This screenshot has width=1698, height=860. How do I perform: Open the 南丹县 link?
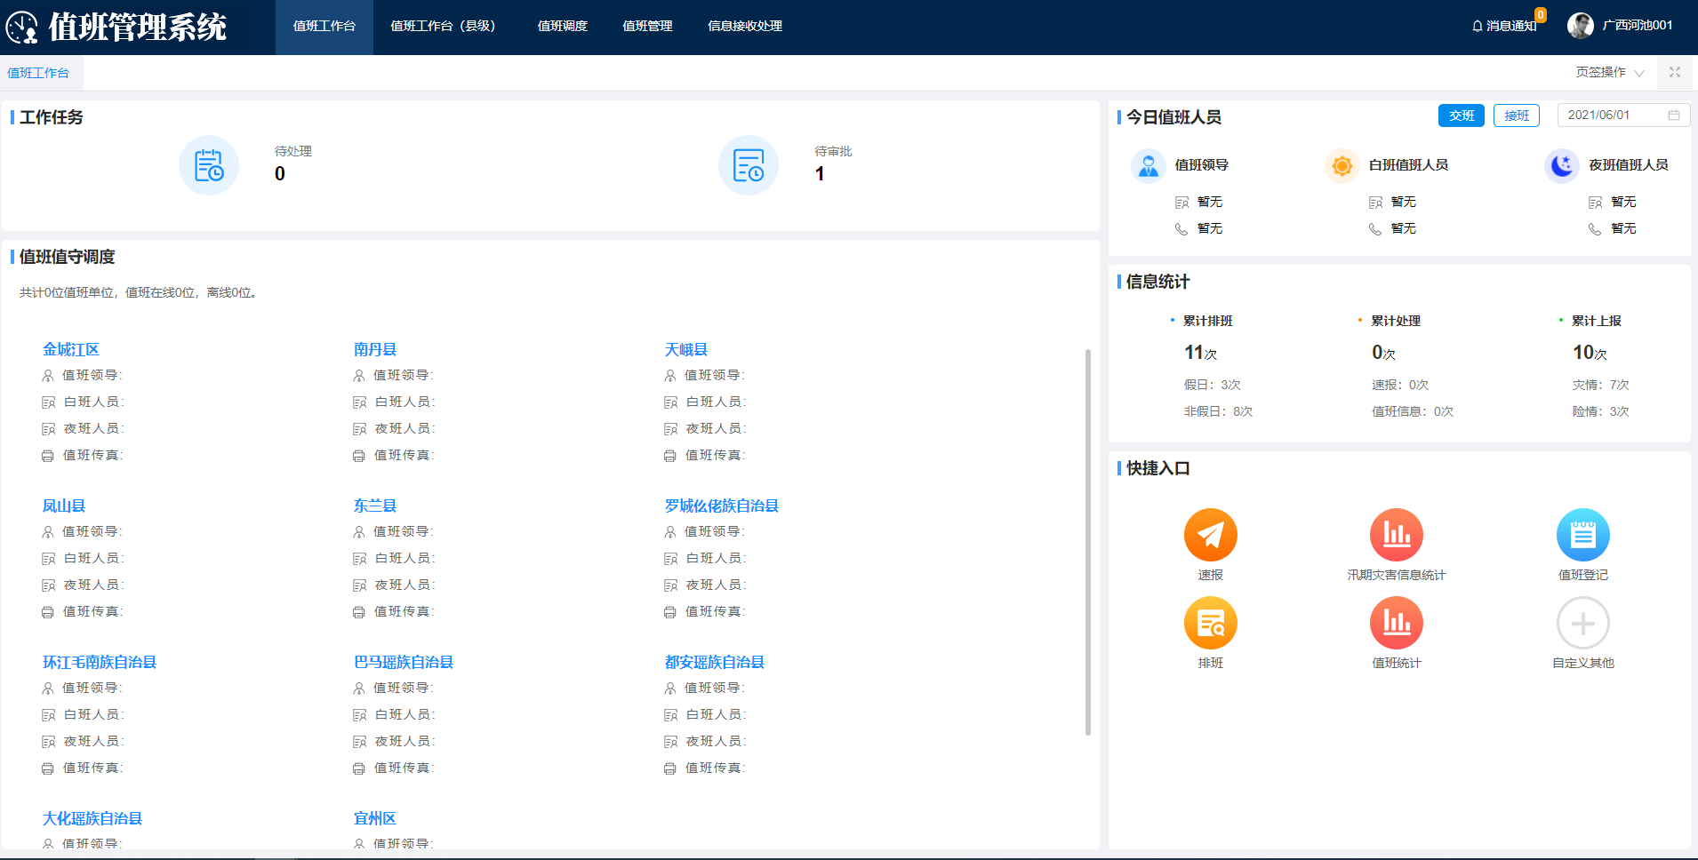(375, 349)
